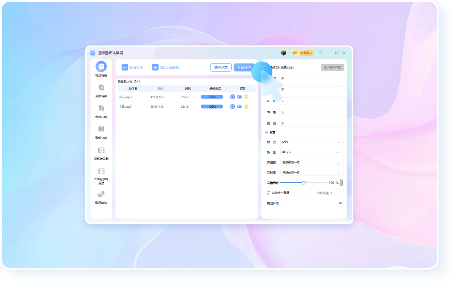Toggle the 自动统一音量 radio option
The width and height of the screenshot is (452, 283).
point(268,193)
